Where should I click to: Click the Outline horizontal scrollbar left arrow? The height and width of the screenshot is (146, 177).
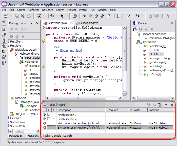pyautogui.click(x=134, y=98)
